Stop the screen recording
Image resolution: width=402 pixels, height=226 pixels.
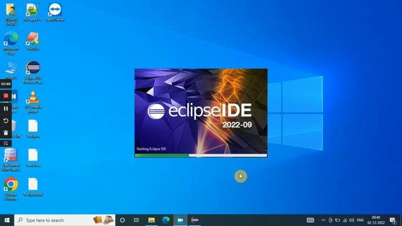tap(6, 96)
